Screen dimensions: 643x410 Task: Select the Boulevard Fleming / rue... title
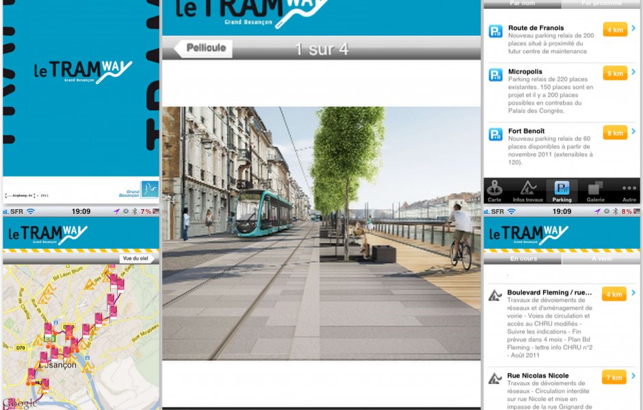coord(549,292)
